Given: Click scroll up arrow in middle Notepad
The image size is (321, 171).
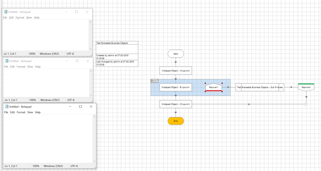Looking at the screenshot, I should pyautogui.click(x=91, y=71).
